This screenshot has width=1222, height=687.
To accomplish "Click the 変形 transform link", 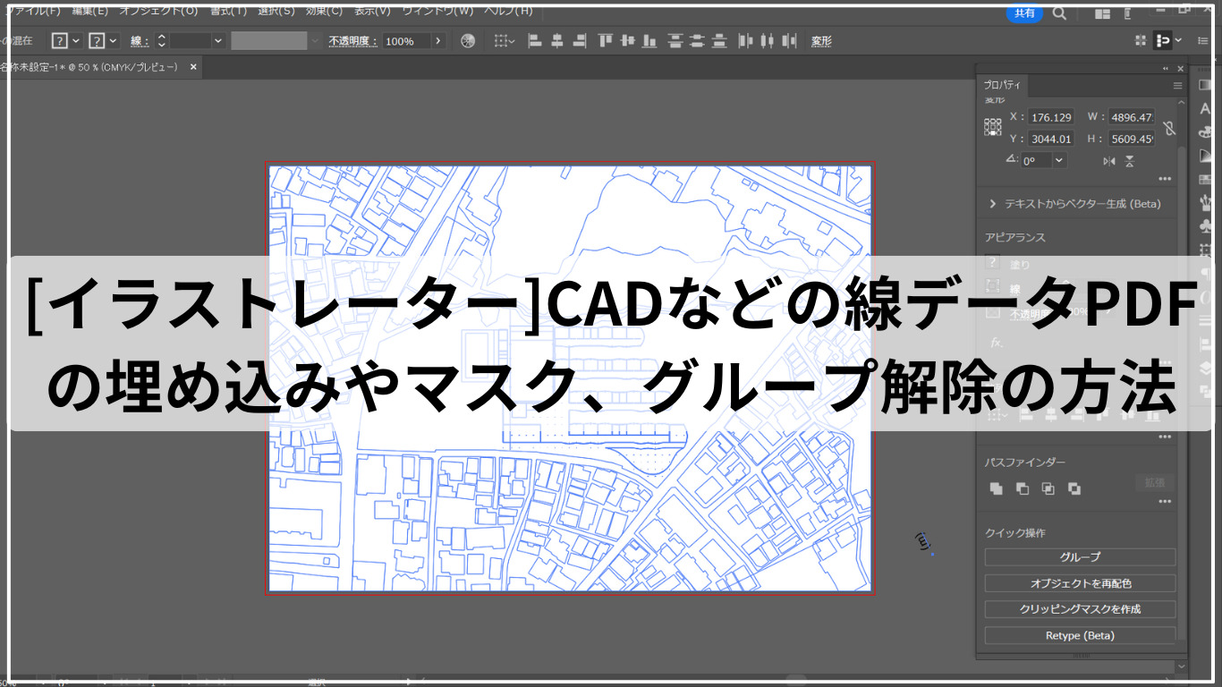I will pos(821,41).
